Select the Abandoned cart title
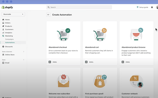158x98 pixels. [x=92, y=47]
